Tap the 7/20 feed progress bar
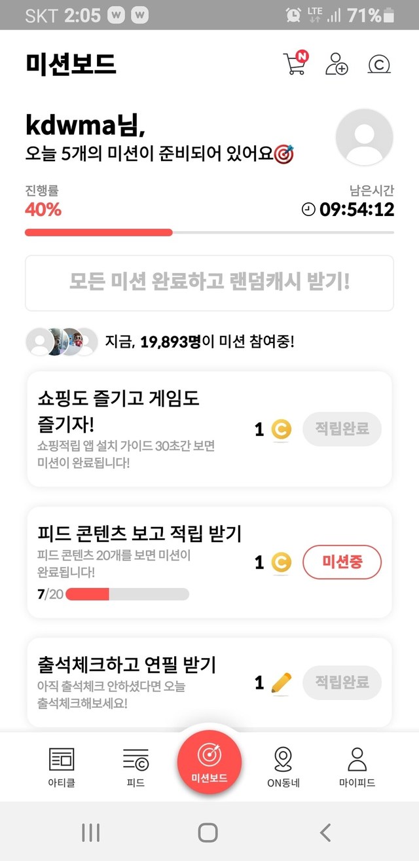Image resolution: width=419 pixels, height=861 pixels. point(127,594)
